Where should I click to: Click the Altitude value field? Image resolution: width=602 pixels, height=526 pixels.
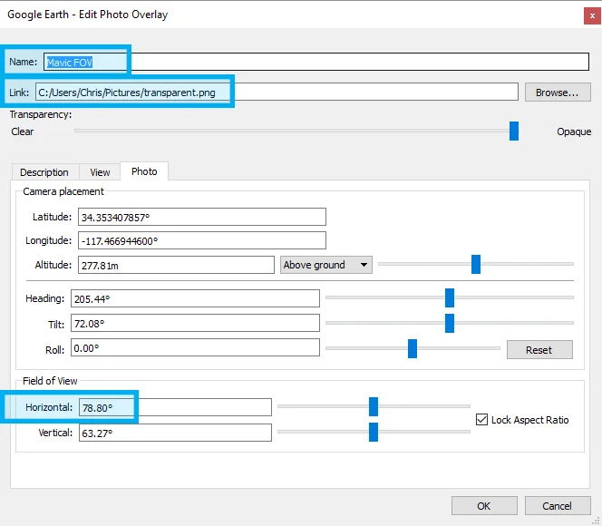tap(176, 265)
